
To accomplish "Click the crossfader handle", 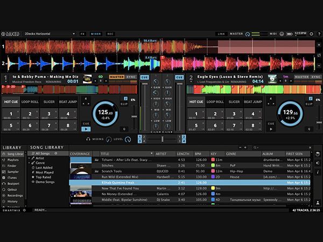I will tap(163, 139).
